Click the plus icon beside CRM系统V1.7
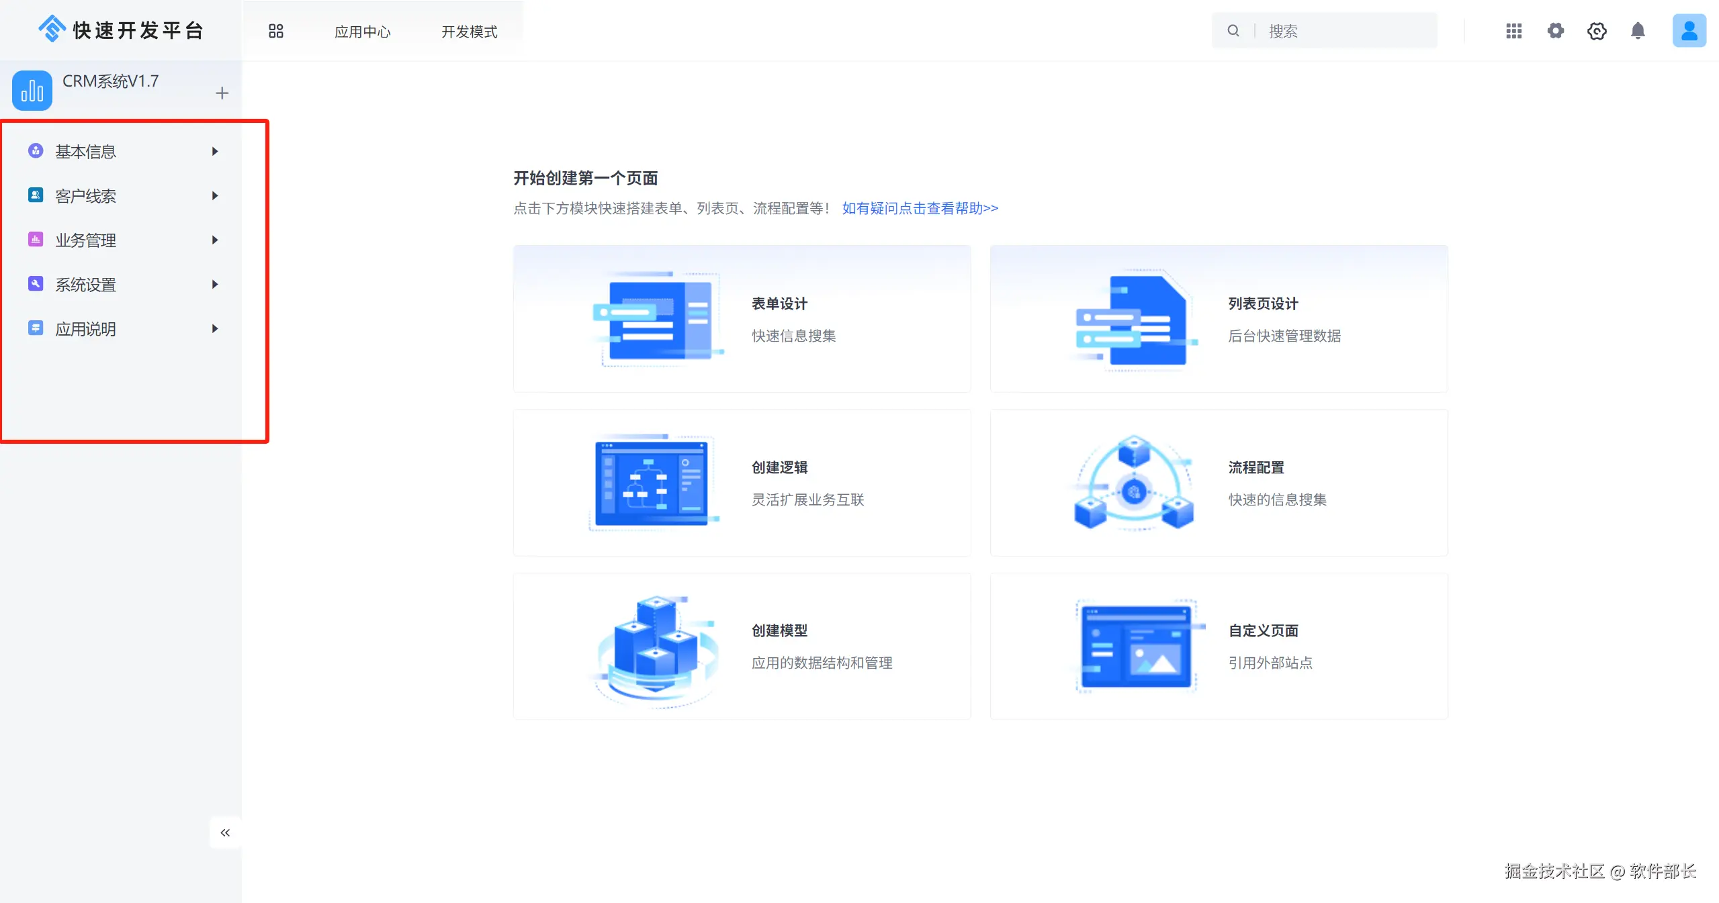 [x=222, y=93]
